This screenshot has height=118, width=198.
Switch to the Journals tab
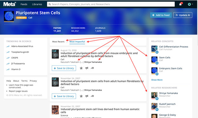[x=100, y=29]
